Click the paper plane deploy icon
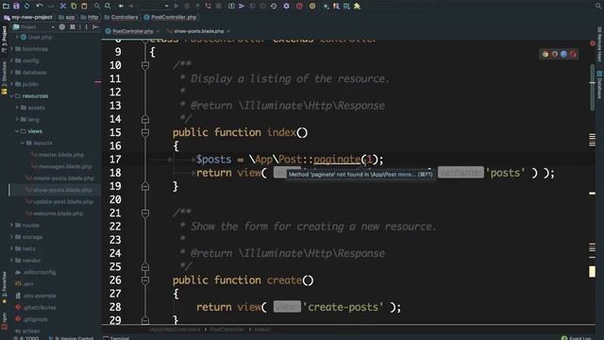Image resolution: width=604 pixels, height=340 pixels. click(x=242, y=6)
